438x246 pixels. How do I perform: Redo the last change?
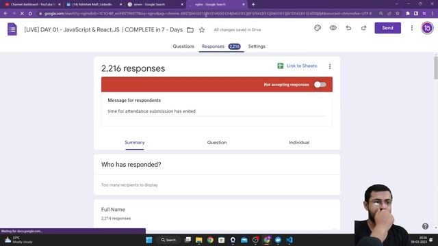363,28
